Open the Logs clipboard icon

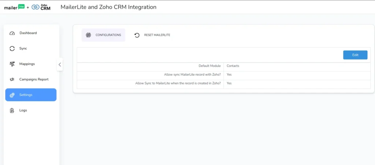[12, 110]
